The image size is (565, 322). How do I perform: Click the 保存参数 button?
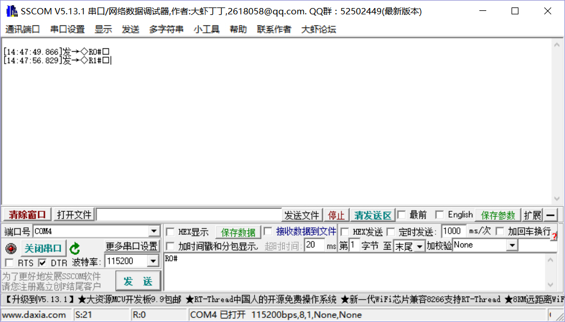tap(498, 215)
